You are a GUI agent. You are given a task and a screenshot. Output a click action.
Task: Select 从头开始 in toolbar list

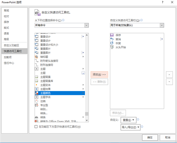pos(121,47)
